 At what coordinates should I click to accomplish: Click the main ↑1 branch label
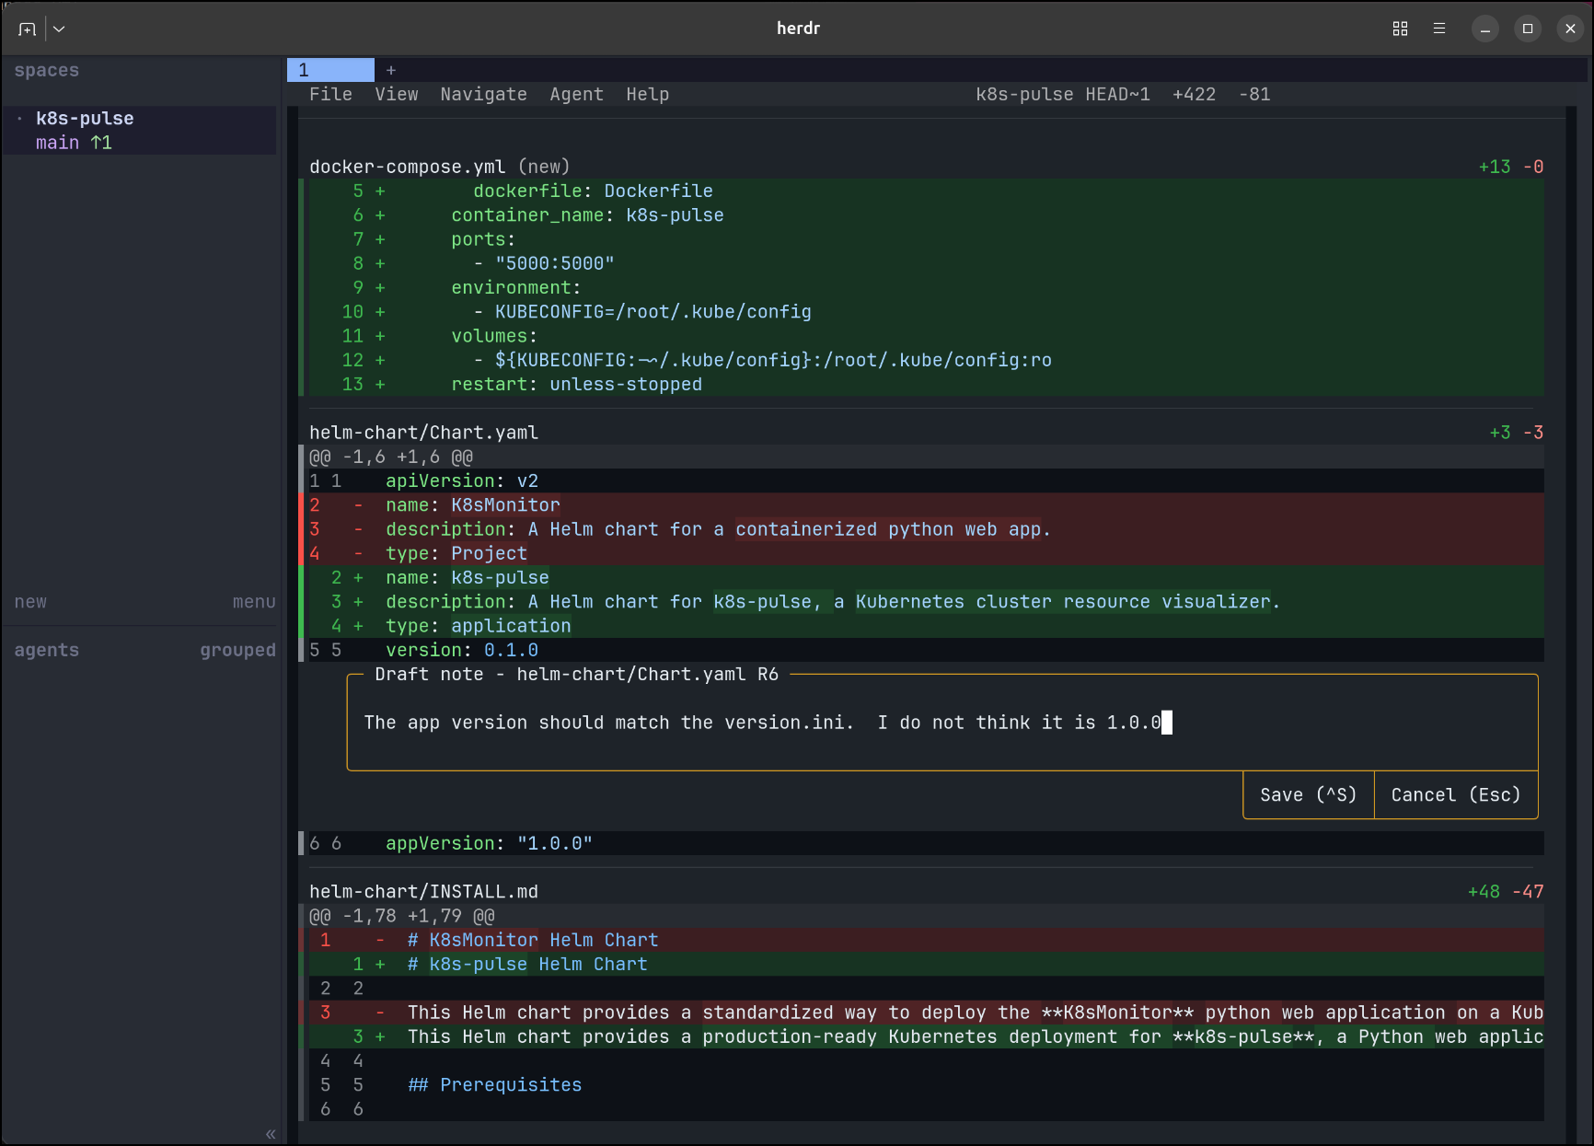[74, 143]
